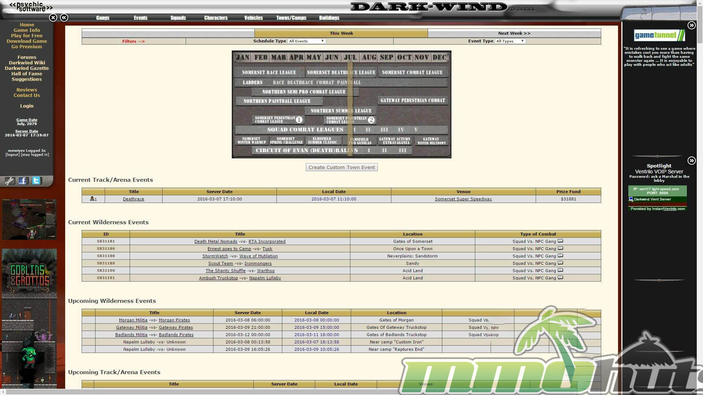This screenshot has height=395, width=703.
Task: Open chat icon for Death Metal Nomads event
Action: point(560,241)
